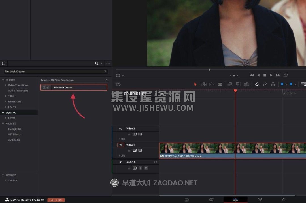
Task: Collapse Resolve FX Film Emulation group
Action: pyautogui.click(x=106, y=80)
